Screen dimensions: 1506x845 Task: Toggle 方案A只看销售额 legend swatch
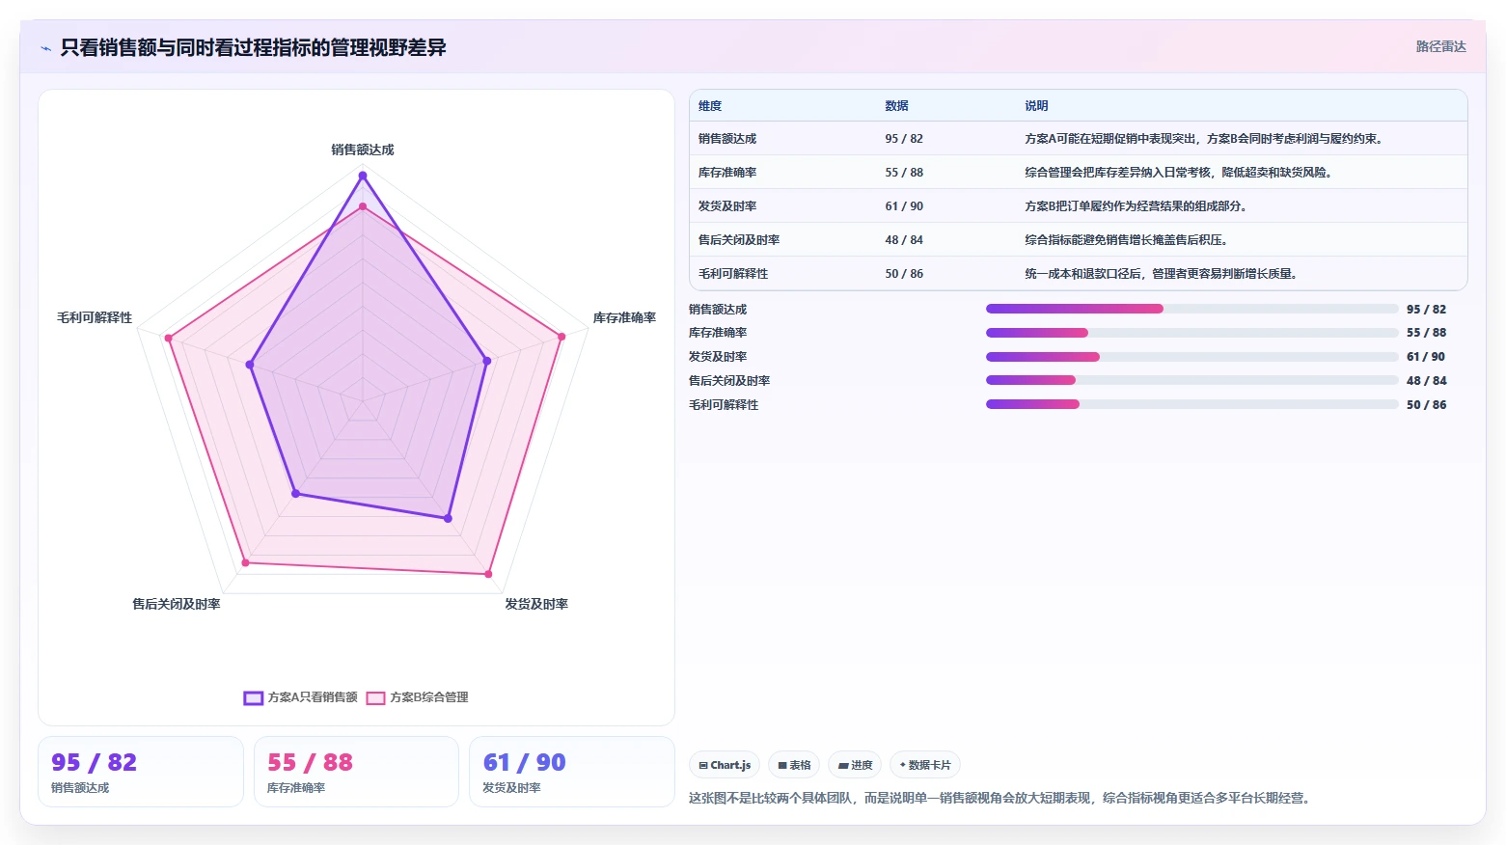pyautogui.click(x=254, y=698)
